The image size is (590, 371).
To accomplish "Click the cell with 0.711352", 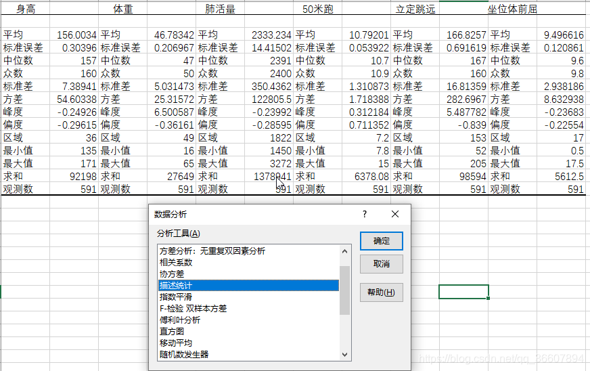I will pyautogui.click(x=367, y=125).
